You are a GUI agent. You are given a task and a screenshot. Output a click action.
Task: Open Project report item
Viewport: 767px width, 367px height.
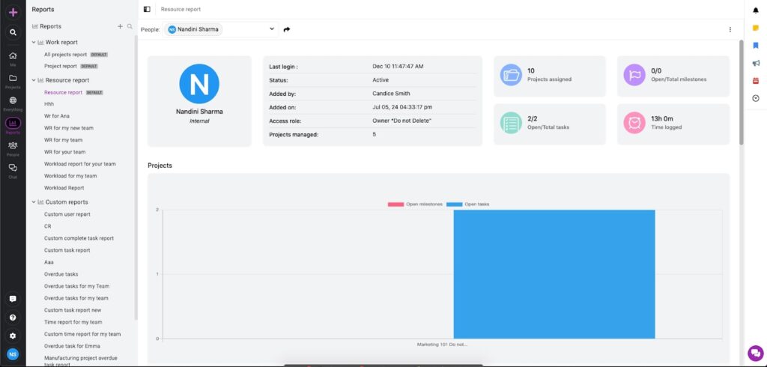pos(61,66)
